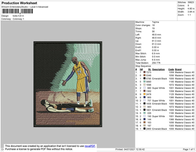The height and width of the screenshot is (152, 196).
Task: Select the Height value 4.80 in
Action: pos(191,9)
